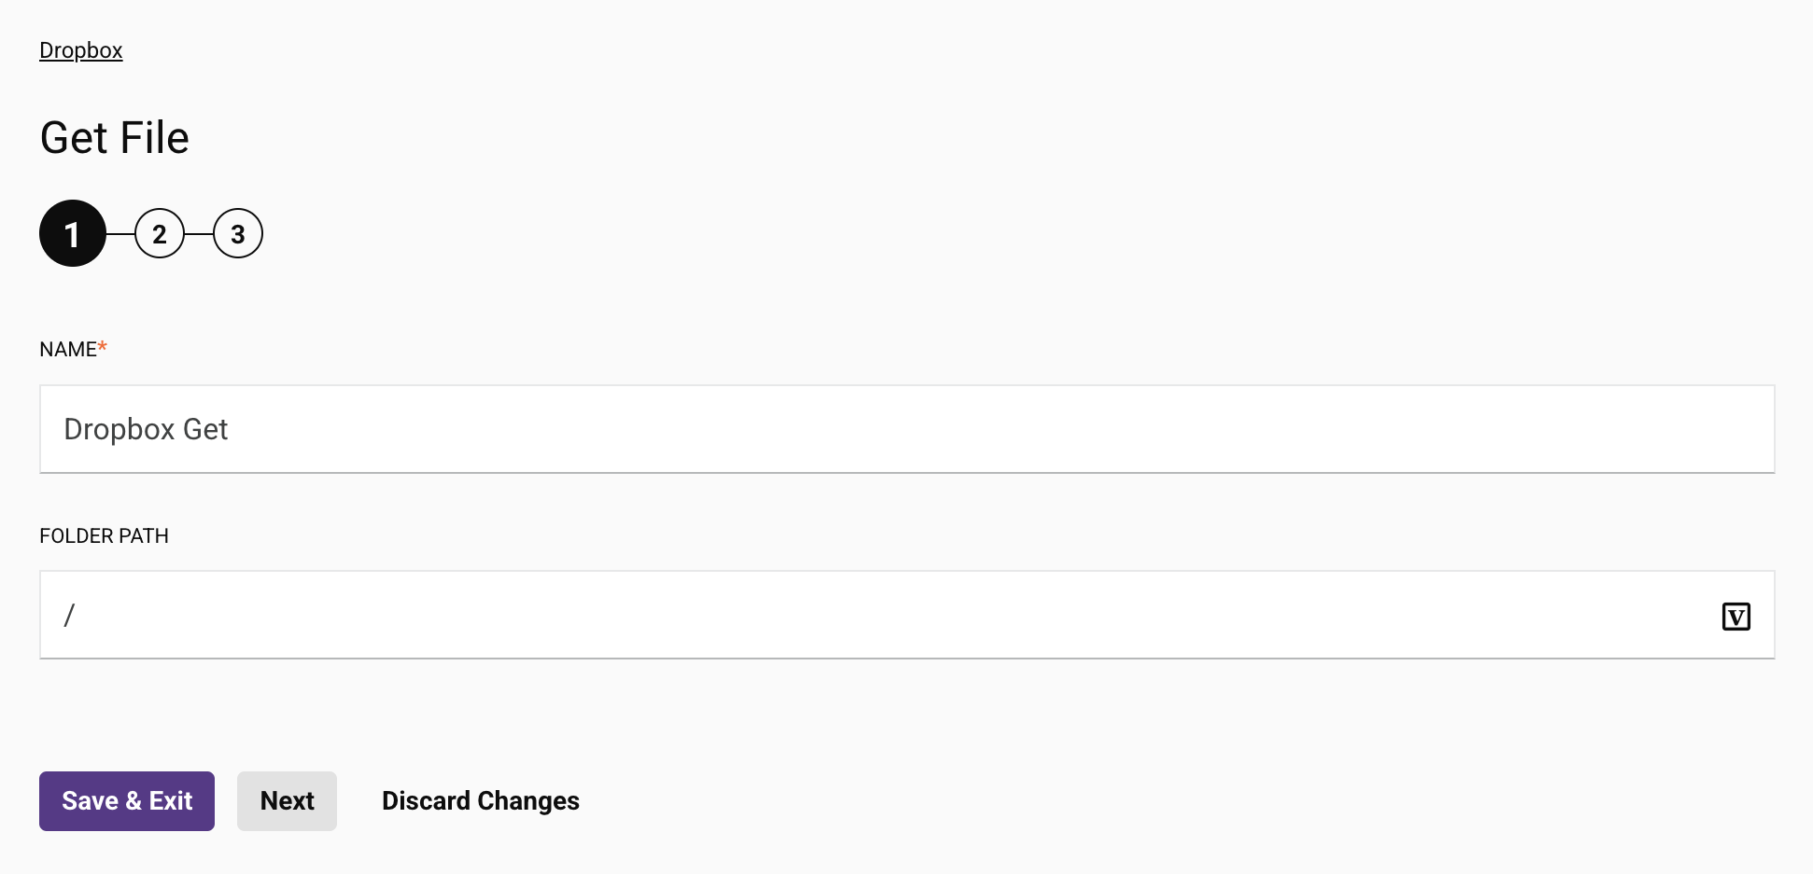Image resolution: width=1813 pixels, height=874 pixels.
Task: Click the FOLDER PATH field label
Action: coord(104,536)
